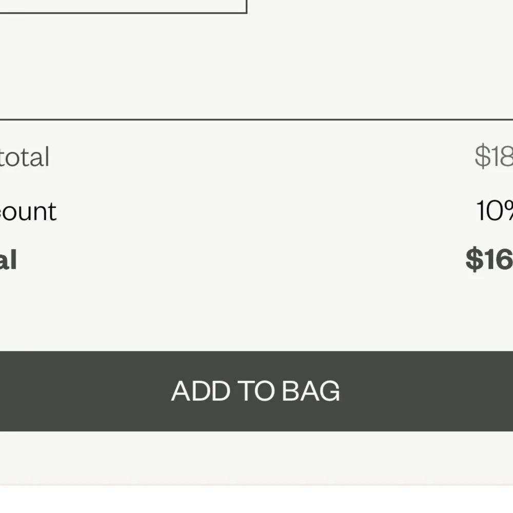Select the partially visible Subtotal label

click(25, 157)
